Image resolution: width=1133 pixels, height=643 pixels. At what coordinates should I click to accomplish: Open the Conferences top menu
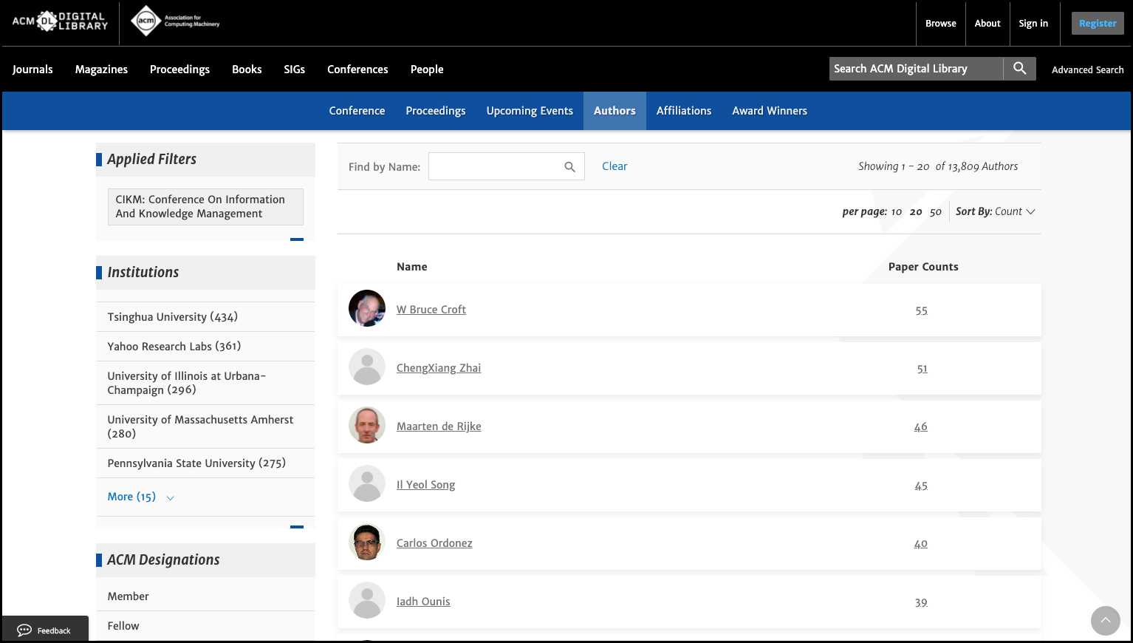(x=357, y=69)
